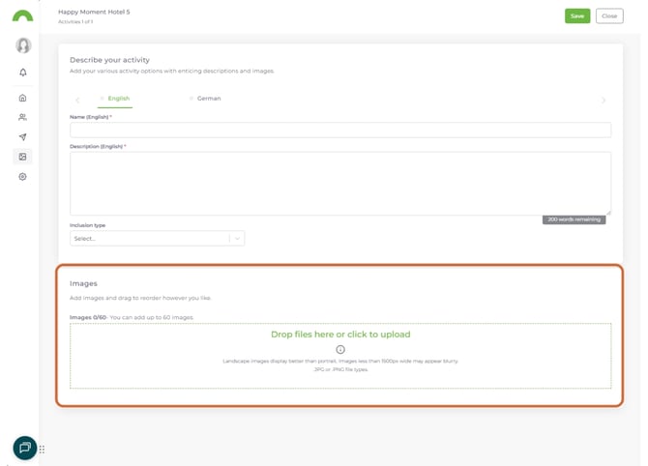
Task: Open the paper plane send icon
Action: click(23, 137)
